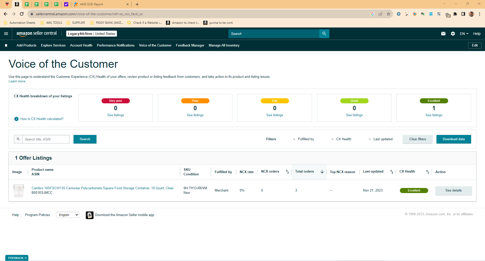Screen dimensions: 485x261
Task: Go back with browser back arrow
Action: point(6,14)
